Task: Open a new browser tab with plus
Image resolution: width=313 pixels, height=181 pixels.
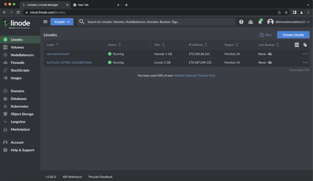Action: point(126,5)
